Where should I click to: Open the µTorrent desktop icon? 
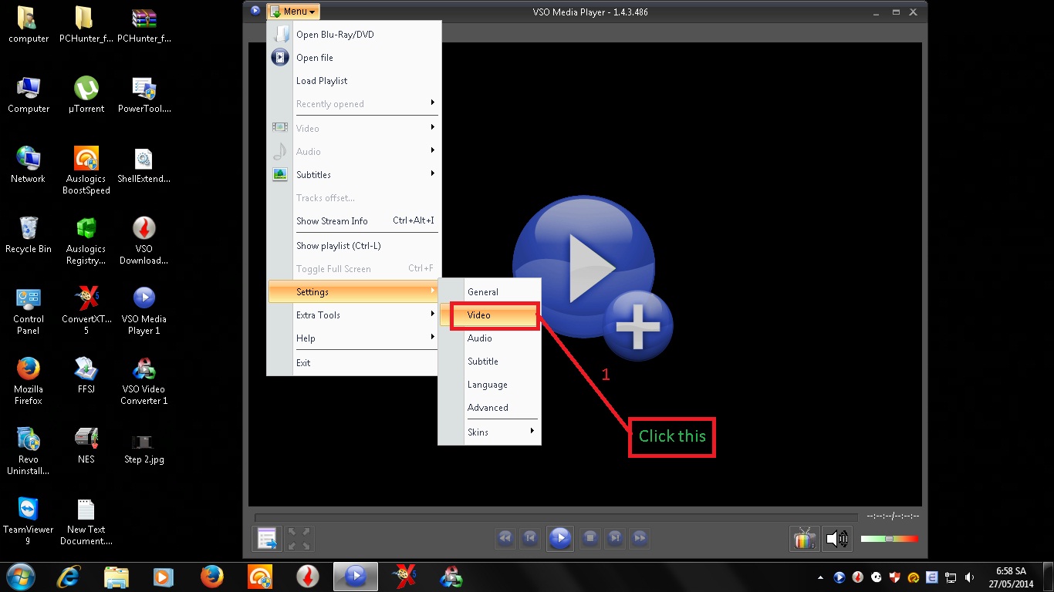(86, 95)
